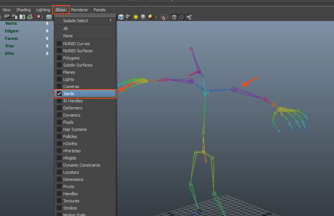The height and width of the screenshot is (216, 334).
Task: Enable the IK Handles checkbox
Action: point(59,101)
